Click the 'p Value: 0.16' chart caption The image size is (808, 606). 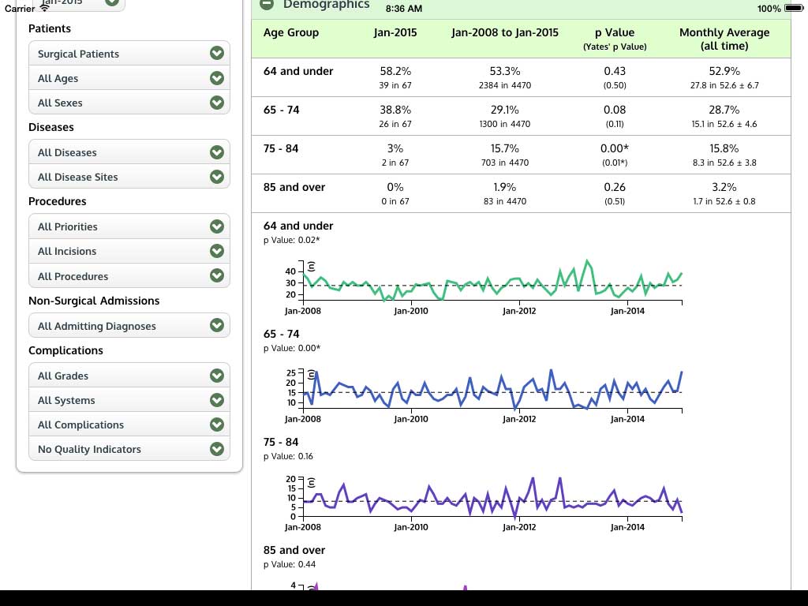click(288, 457)
